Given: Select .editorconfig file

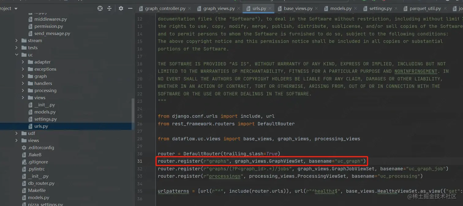Looking at the screenshot, I should (41, 148).
